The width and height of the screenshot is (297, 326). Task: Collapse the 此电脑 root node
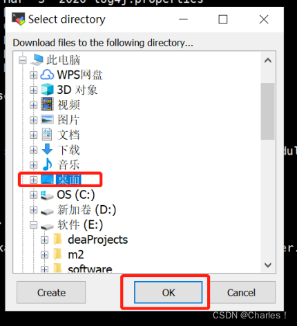click(x=23, y=60)
